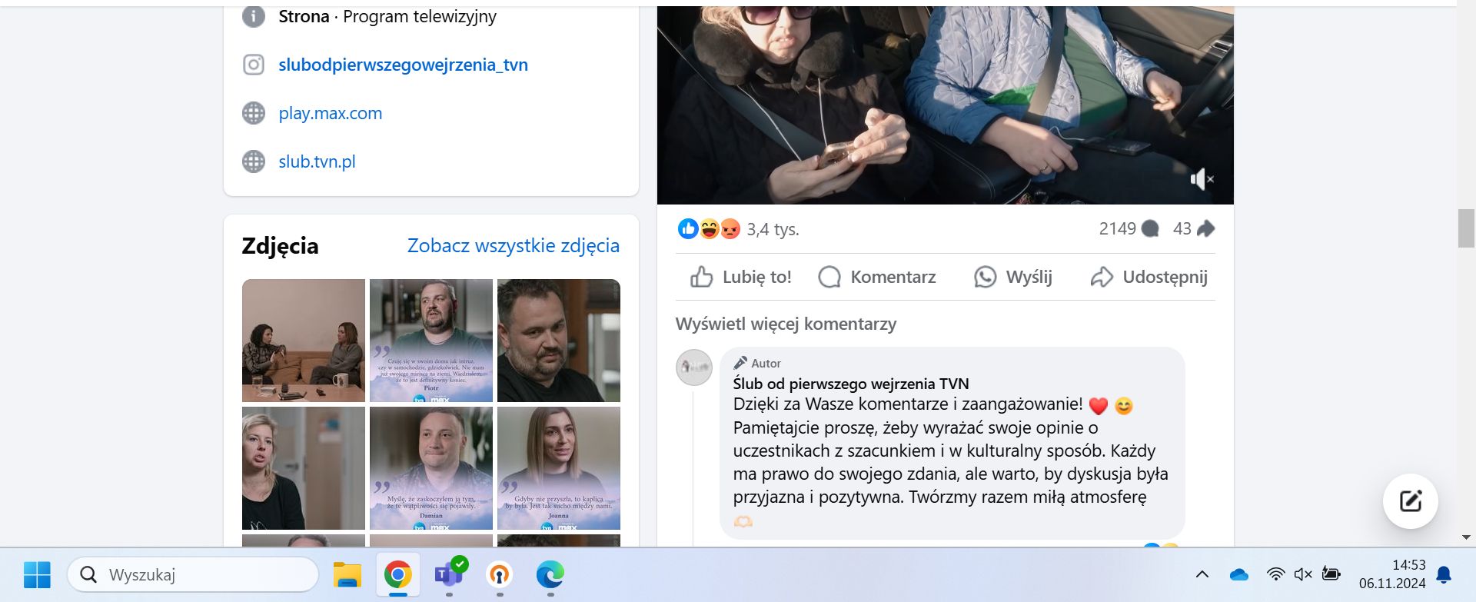Click the OneDrive cloud tray icon
The image size is (1476, 602).
(1238, 574)
